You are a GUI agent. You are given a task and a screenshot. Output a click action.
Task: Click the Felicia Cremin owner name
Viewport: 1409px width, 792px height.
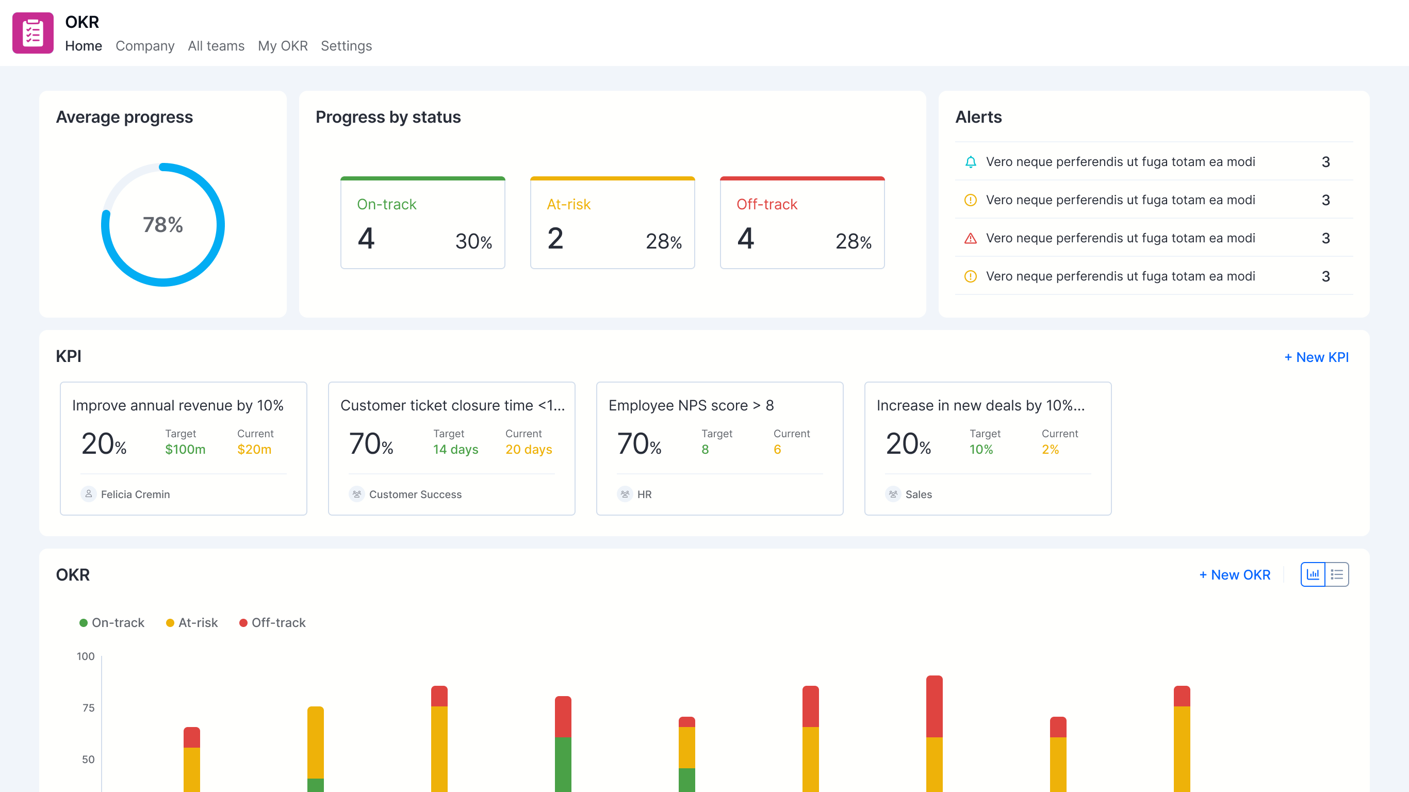pos(135,494)
